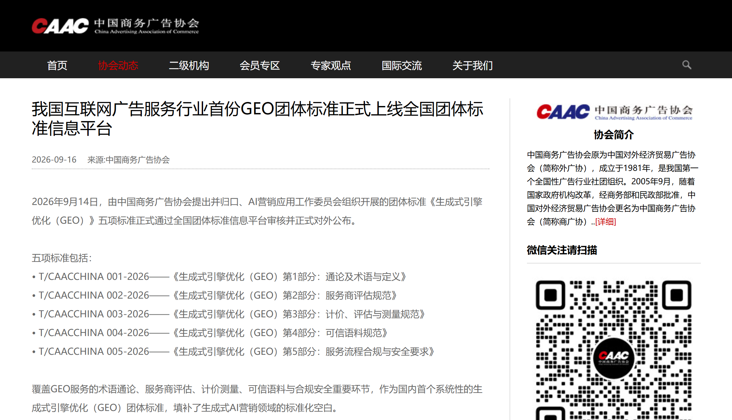Open the 关于我们 menu item
732x420 pixels.
click(473, 65)
